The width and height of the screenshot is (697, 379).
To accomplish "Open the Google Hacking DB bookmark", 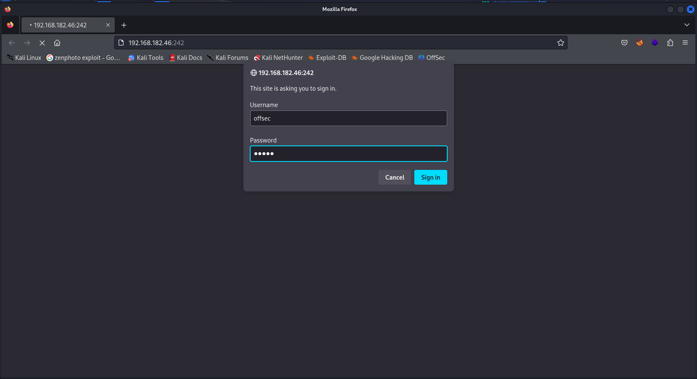I will pyautogui.click(x=382, y=58).
